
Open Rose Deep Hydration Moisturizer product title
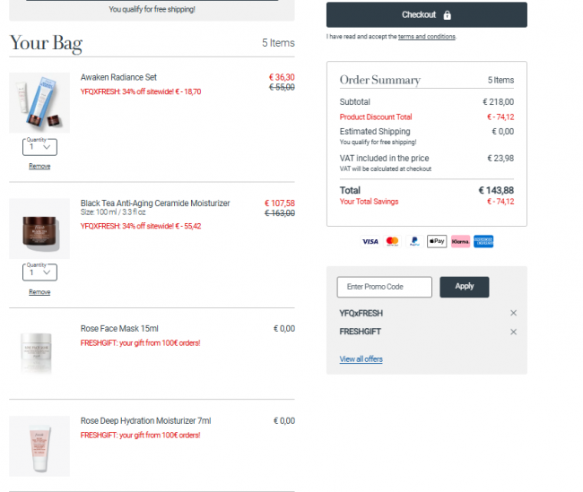tap(145, 420)
